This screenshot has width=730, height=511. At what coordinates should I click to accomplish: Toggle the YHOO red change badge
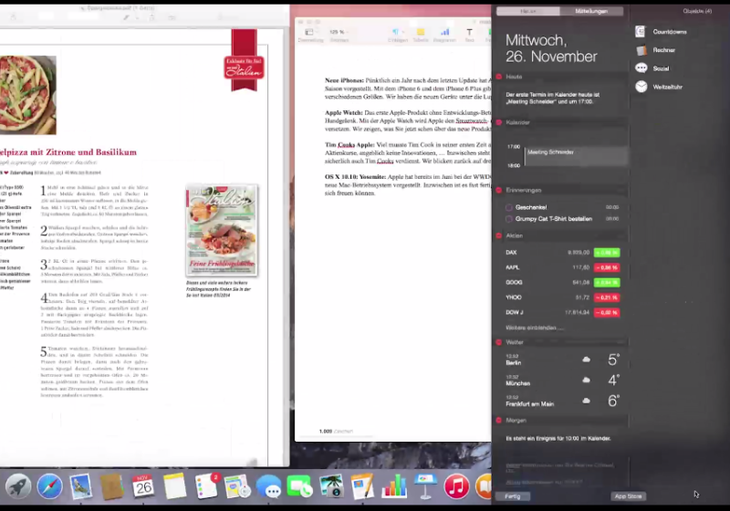pos(607,297)
